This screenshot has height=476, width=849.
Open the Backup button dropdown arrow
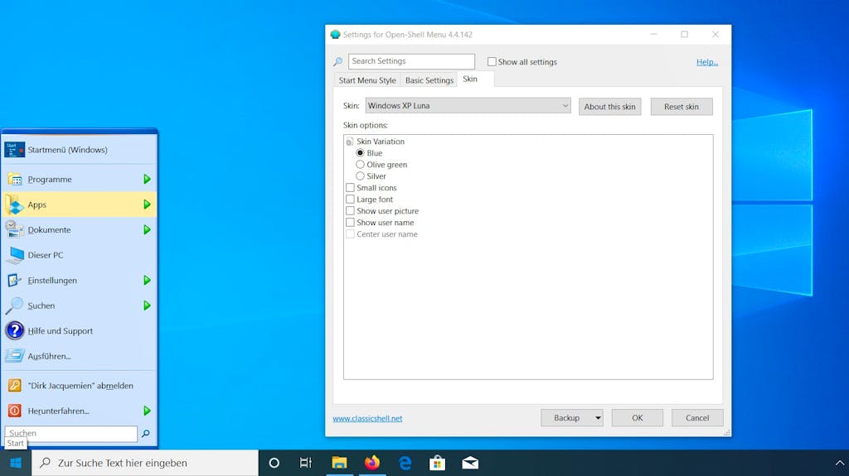[598, 417]
